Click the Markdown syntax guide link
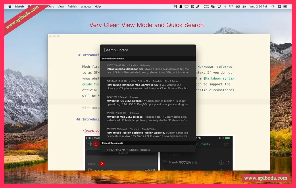The height and width of the screenshot is (188, 296). (x=219, y=78)
